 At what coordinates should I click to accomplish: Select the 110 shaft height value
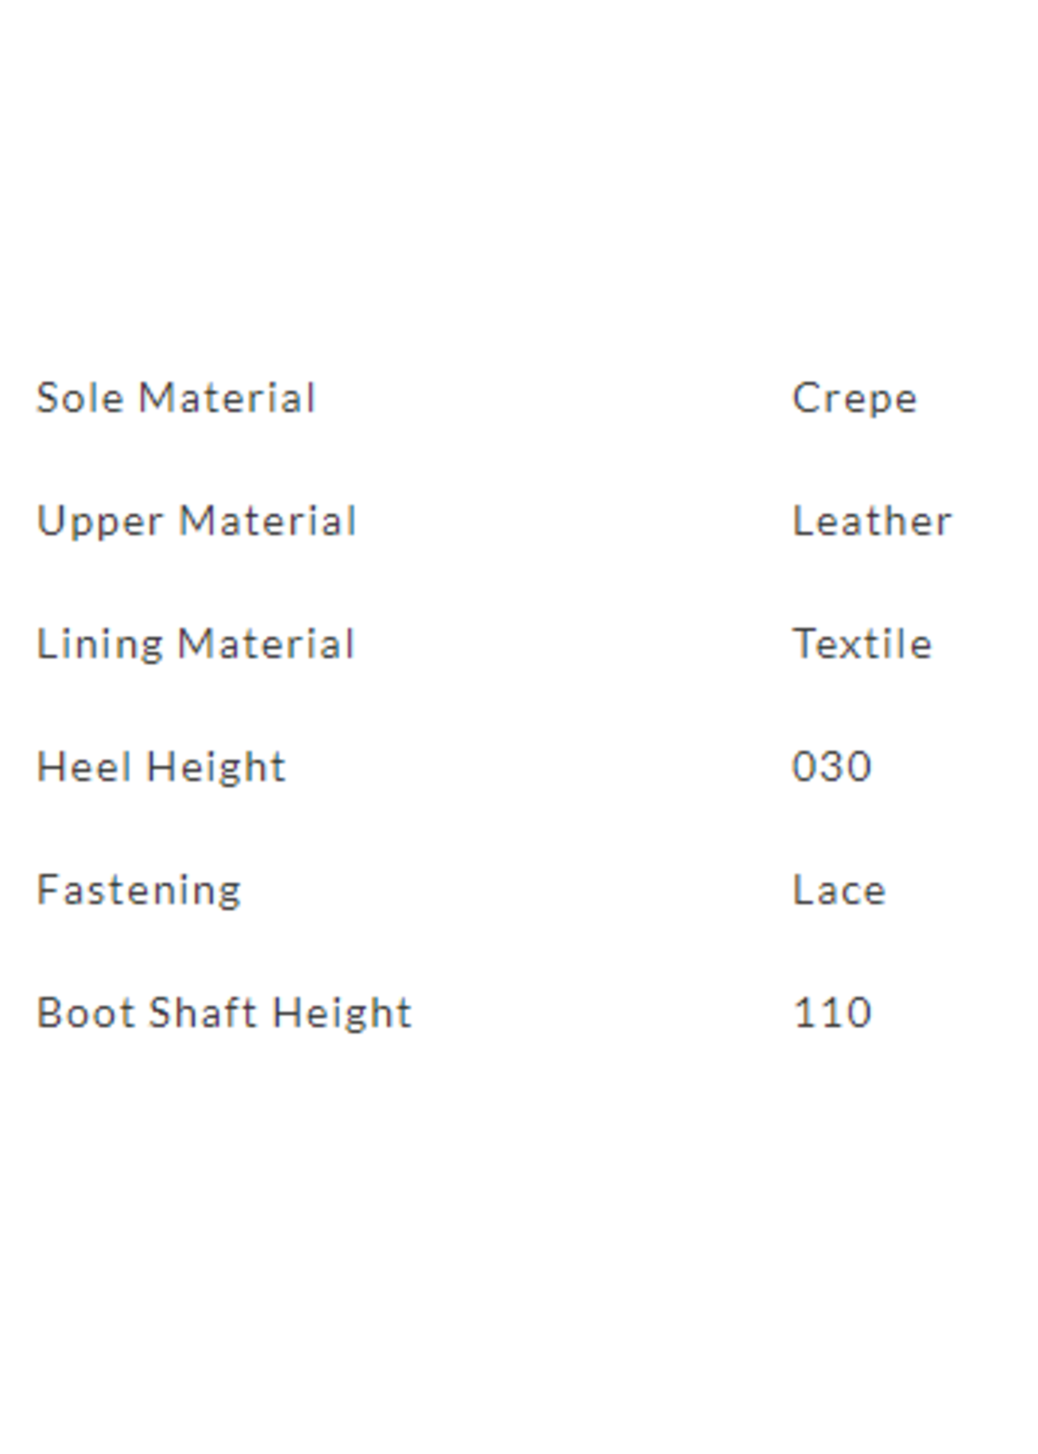pos(831,1012)
